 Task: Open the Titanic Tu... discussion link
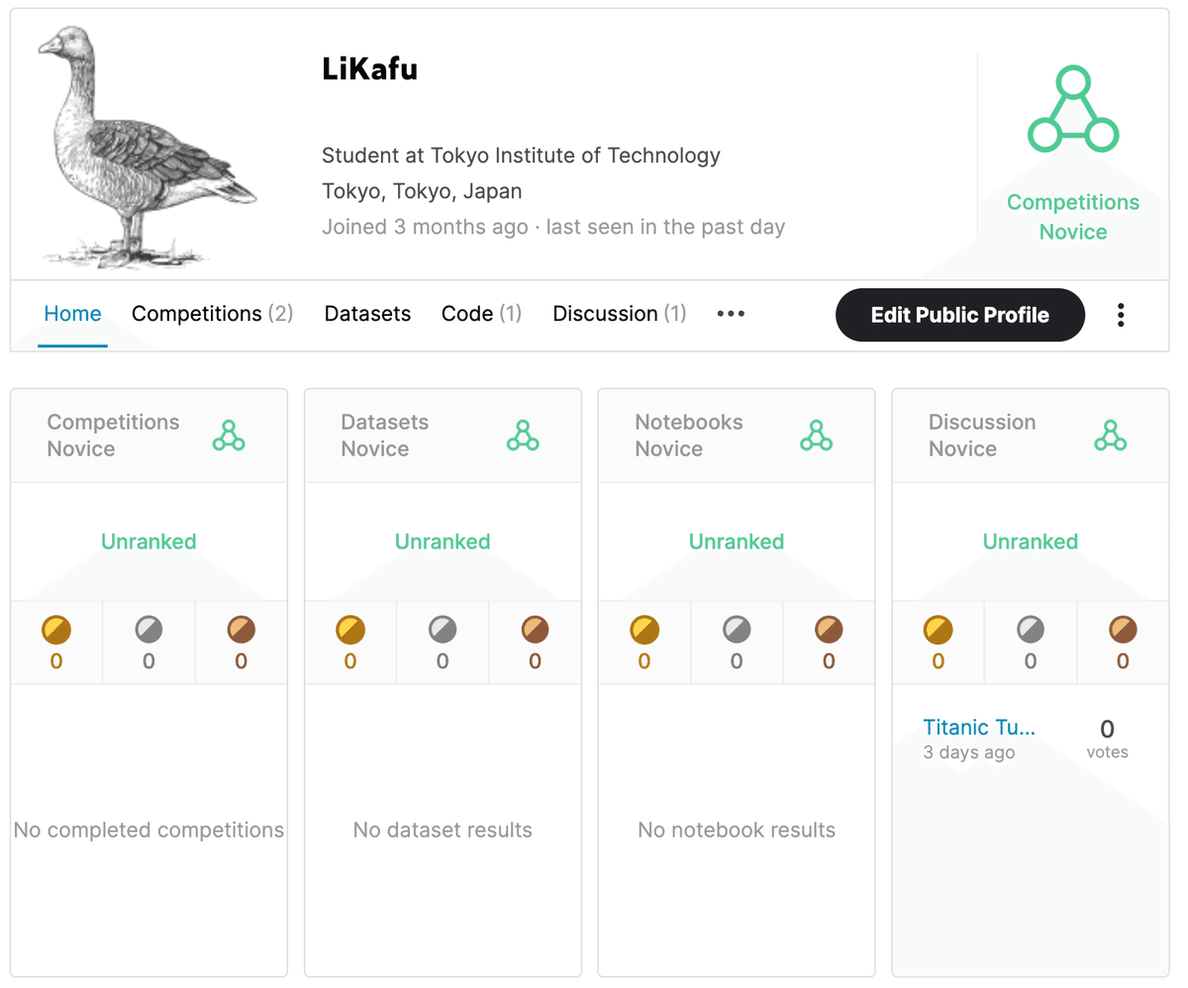979,728
